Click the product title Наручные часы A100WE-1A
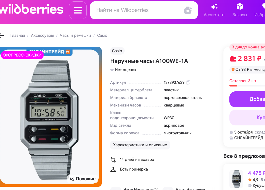265x190 pixels. (x=149, y=61)
